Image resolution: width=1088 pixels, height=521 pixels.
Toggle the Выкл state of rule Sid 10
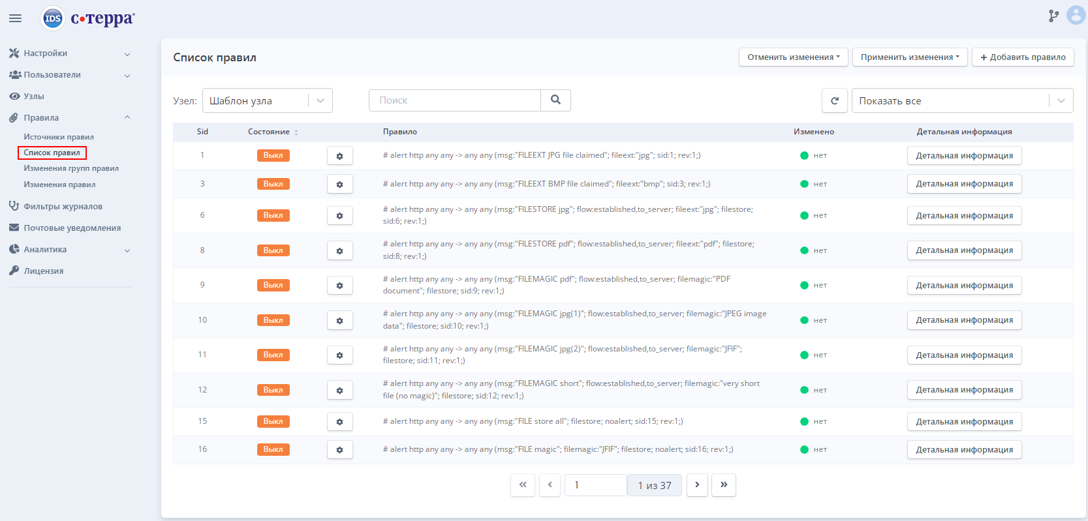tap(273, 320)
